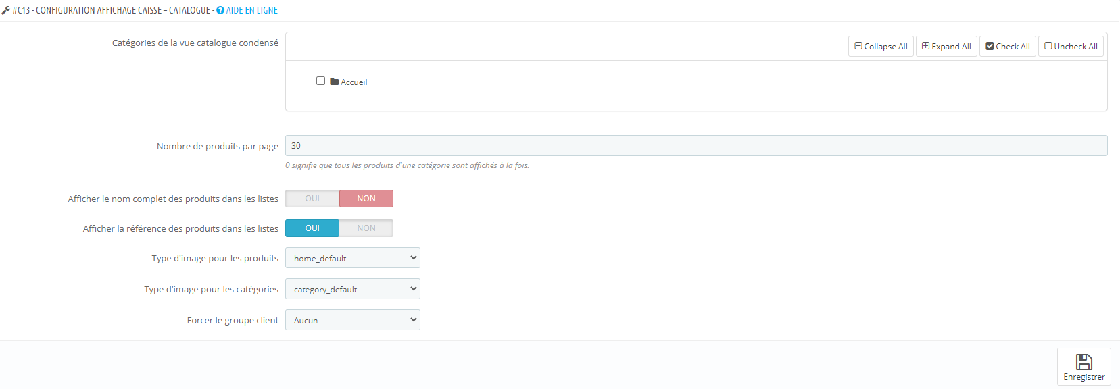Click the Accueil folder icon
Screen dimensions: 1120x389
[x=335, y=82]
